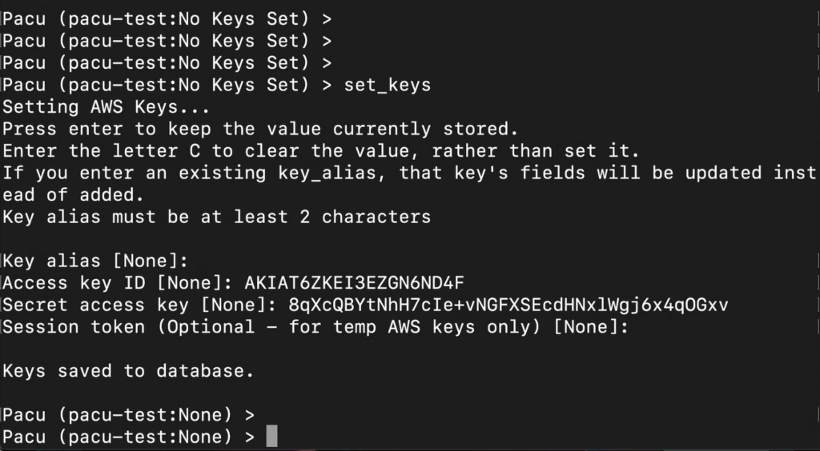This screenshot has width=820, height=451.
Task: Click the typed set_keys command
Action: (387, 85)
